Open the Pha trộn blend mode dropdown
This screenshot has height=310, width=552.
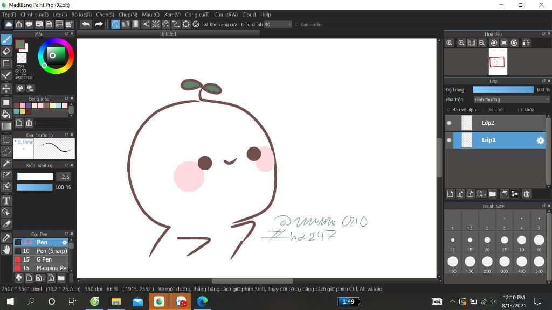tap(512, 100)
